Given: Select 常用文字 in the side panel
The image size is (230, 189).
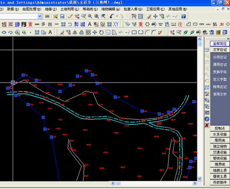Looking at the screenshot, I should [x=220, y=94].
